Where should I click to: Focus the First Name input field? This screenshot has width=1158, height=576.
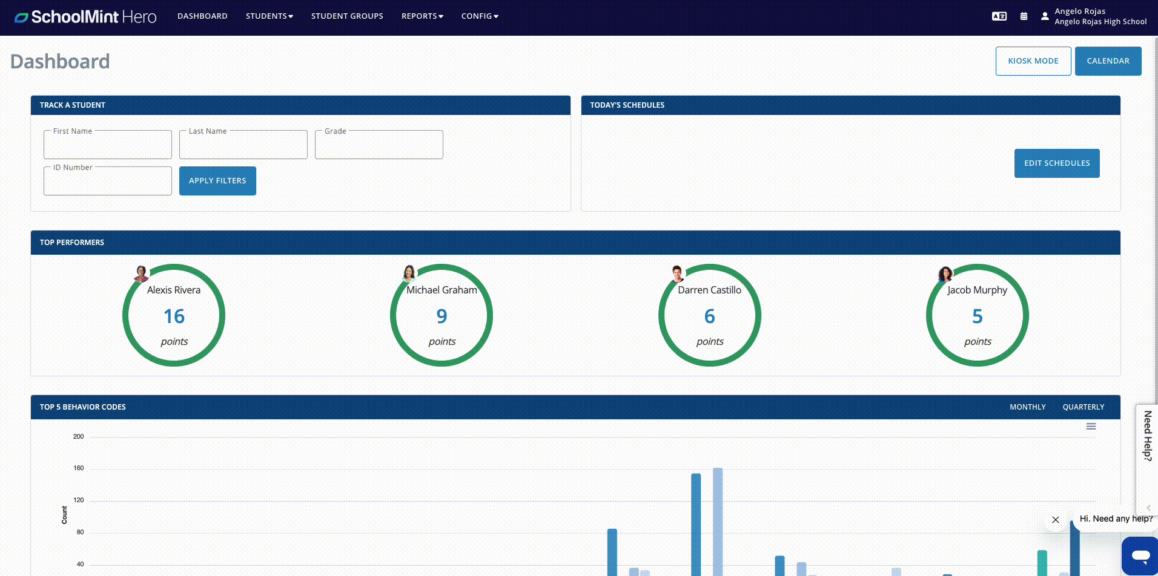[108, 146]
